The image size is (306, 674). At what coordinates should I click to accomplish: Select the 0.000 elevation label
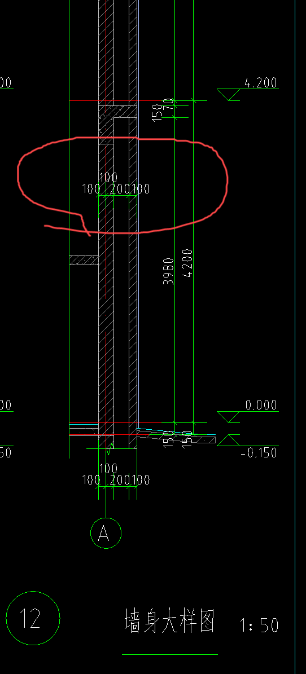pos(261,405)
